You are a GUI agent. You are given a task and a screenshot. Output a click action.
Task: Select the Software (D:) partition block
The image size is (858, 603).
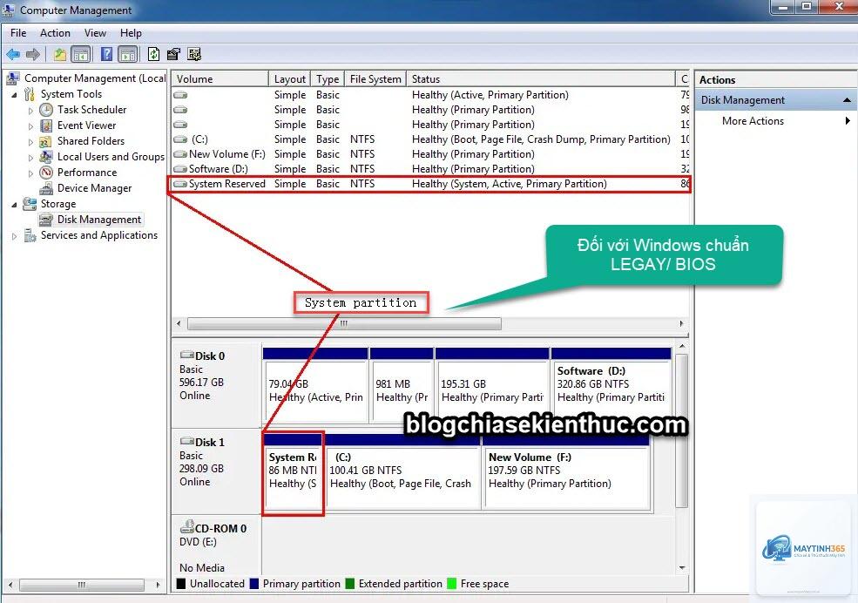(x=611, y=384)
